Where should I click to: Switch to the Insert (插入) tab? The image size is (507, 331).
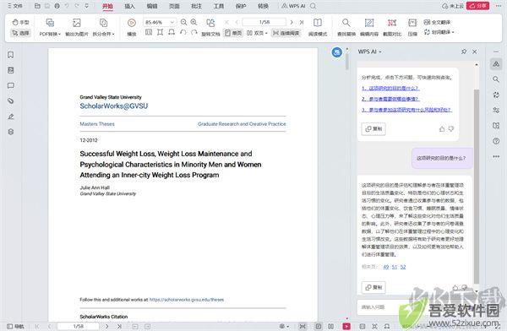point(129,6)
